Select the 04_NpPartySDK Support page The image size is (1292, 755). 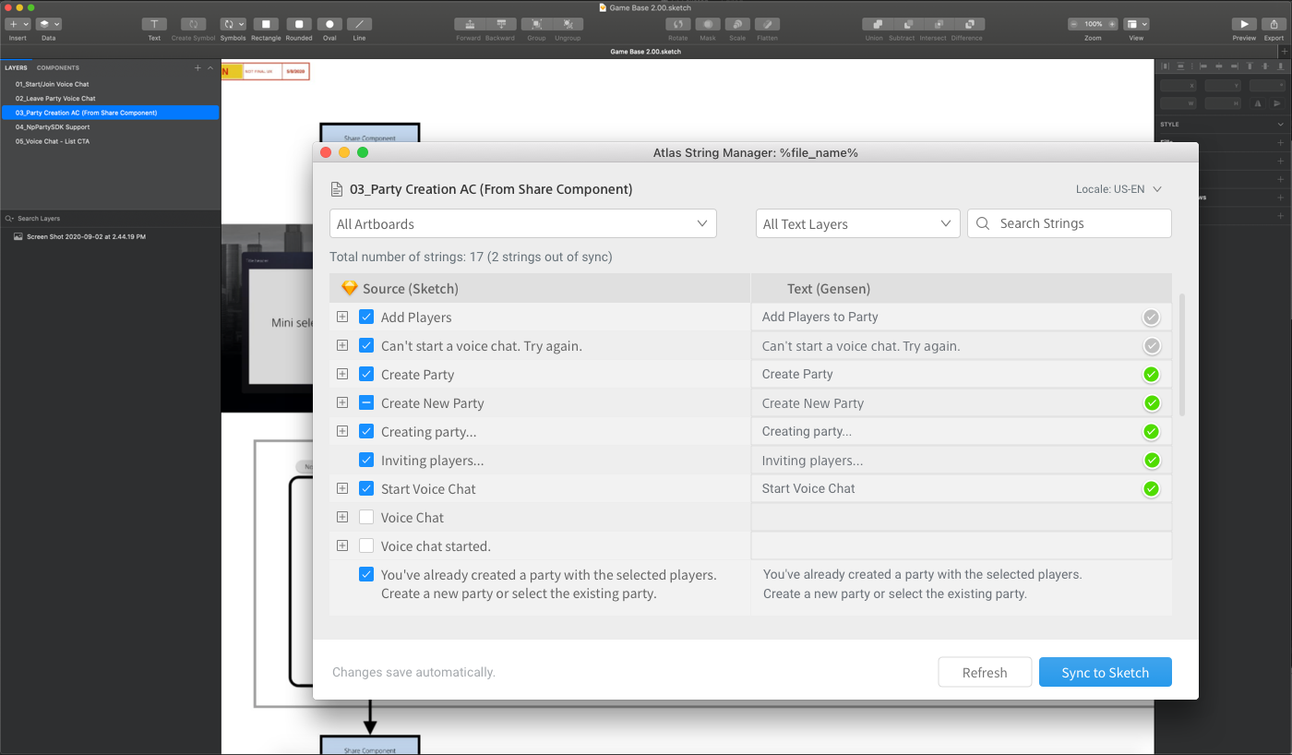pyautogui.click(x=110, y=126)
